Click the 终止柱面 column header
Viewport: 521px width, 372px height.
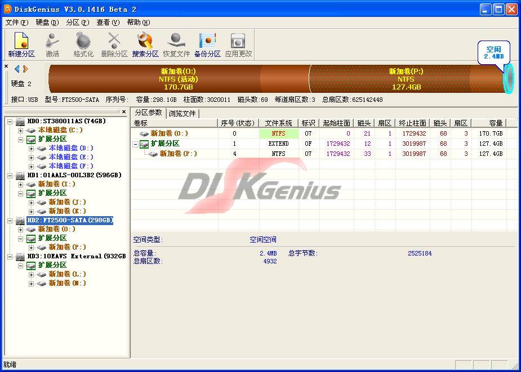pos(412,123)
